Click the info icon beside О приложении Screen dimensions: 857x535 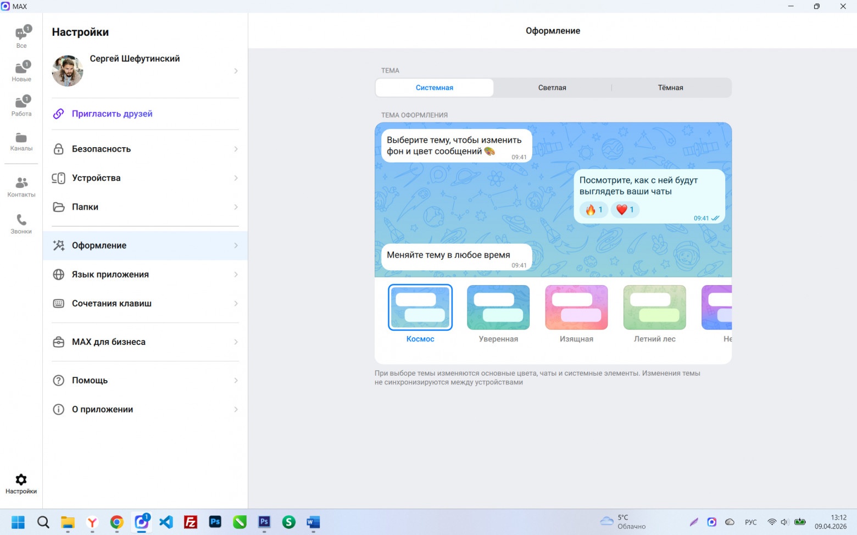(58, 409)
